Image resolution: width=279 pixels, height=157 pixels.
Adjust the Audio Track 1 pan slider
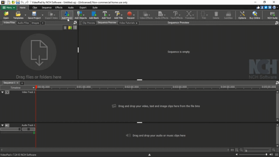29,129
